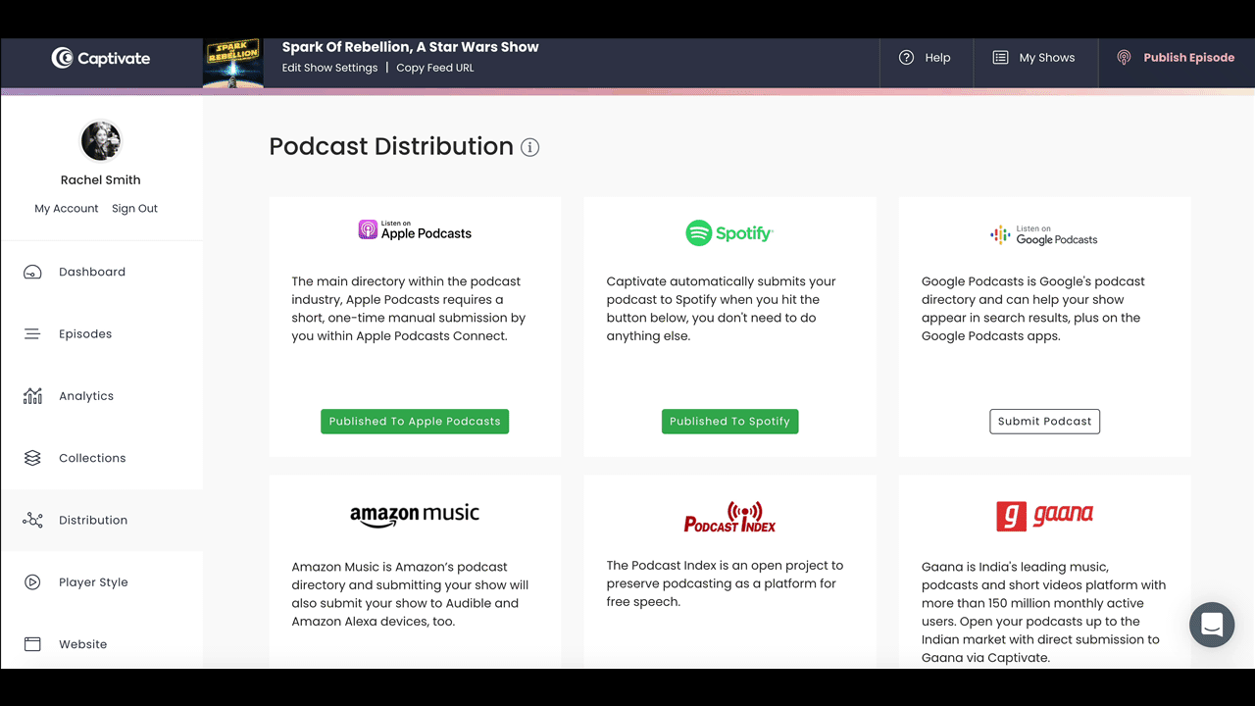The width and height of the screenshot is (1255, 706).
Task: Open Analytics using its bar-chart sidebar icon
Action: (x=33, y=395)
